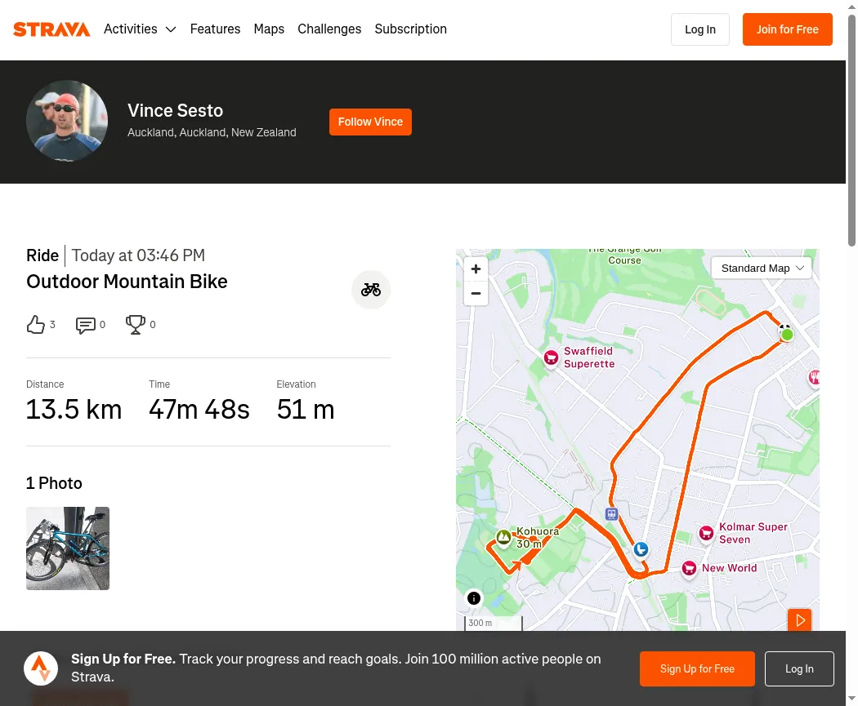Zoom in on the map

coord(476,269)
